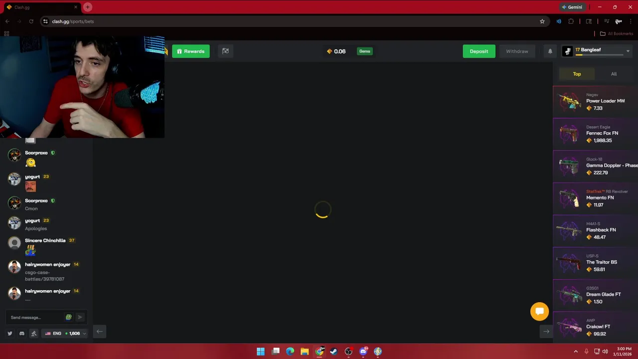
Task: Click the tab search icon
Action: (589, 21)
